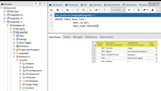This screenshot has width=161, height=91.
Task: Expand the PostgreSQL 9.6 server node
Action: coord(5,15)
